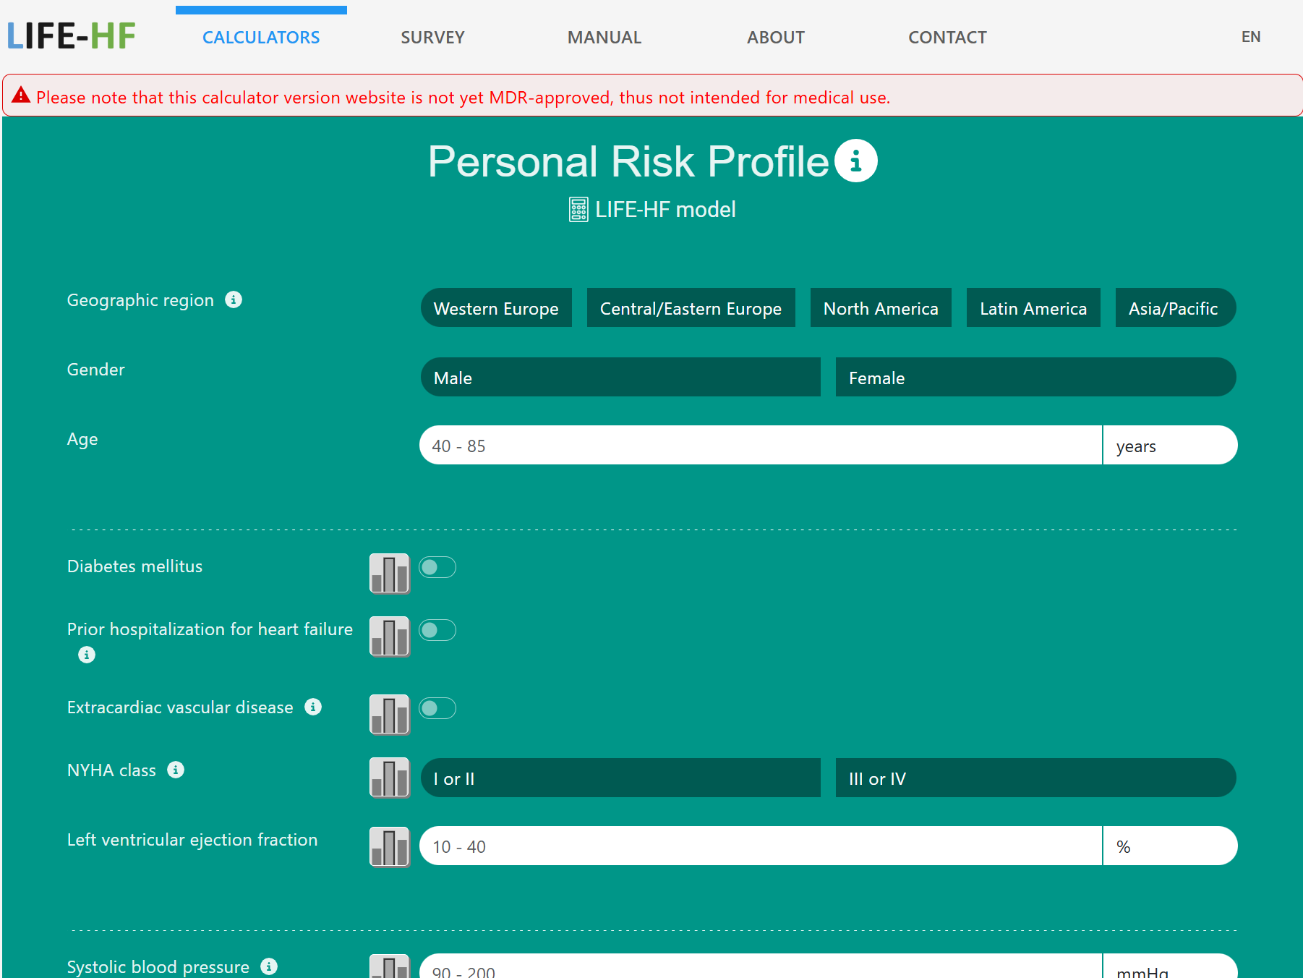Viewport: 1303px width, 978px height.
Task: Open the Survey tab
Action: [x=432, y=38]
